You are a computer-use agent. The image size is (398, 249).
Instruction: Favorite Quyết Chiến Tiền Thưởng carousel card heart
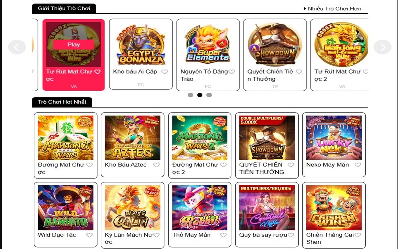pos(299,72)
